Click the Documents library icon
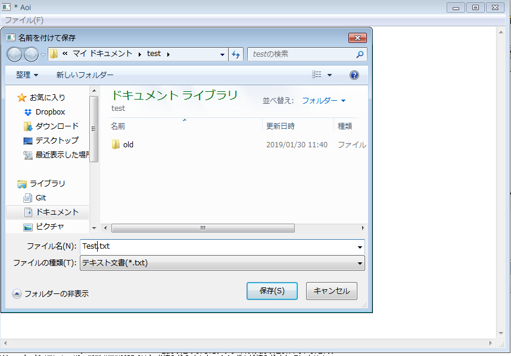The width and height of the screenshot is (511, 356). tap(28, 212)
